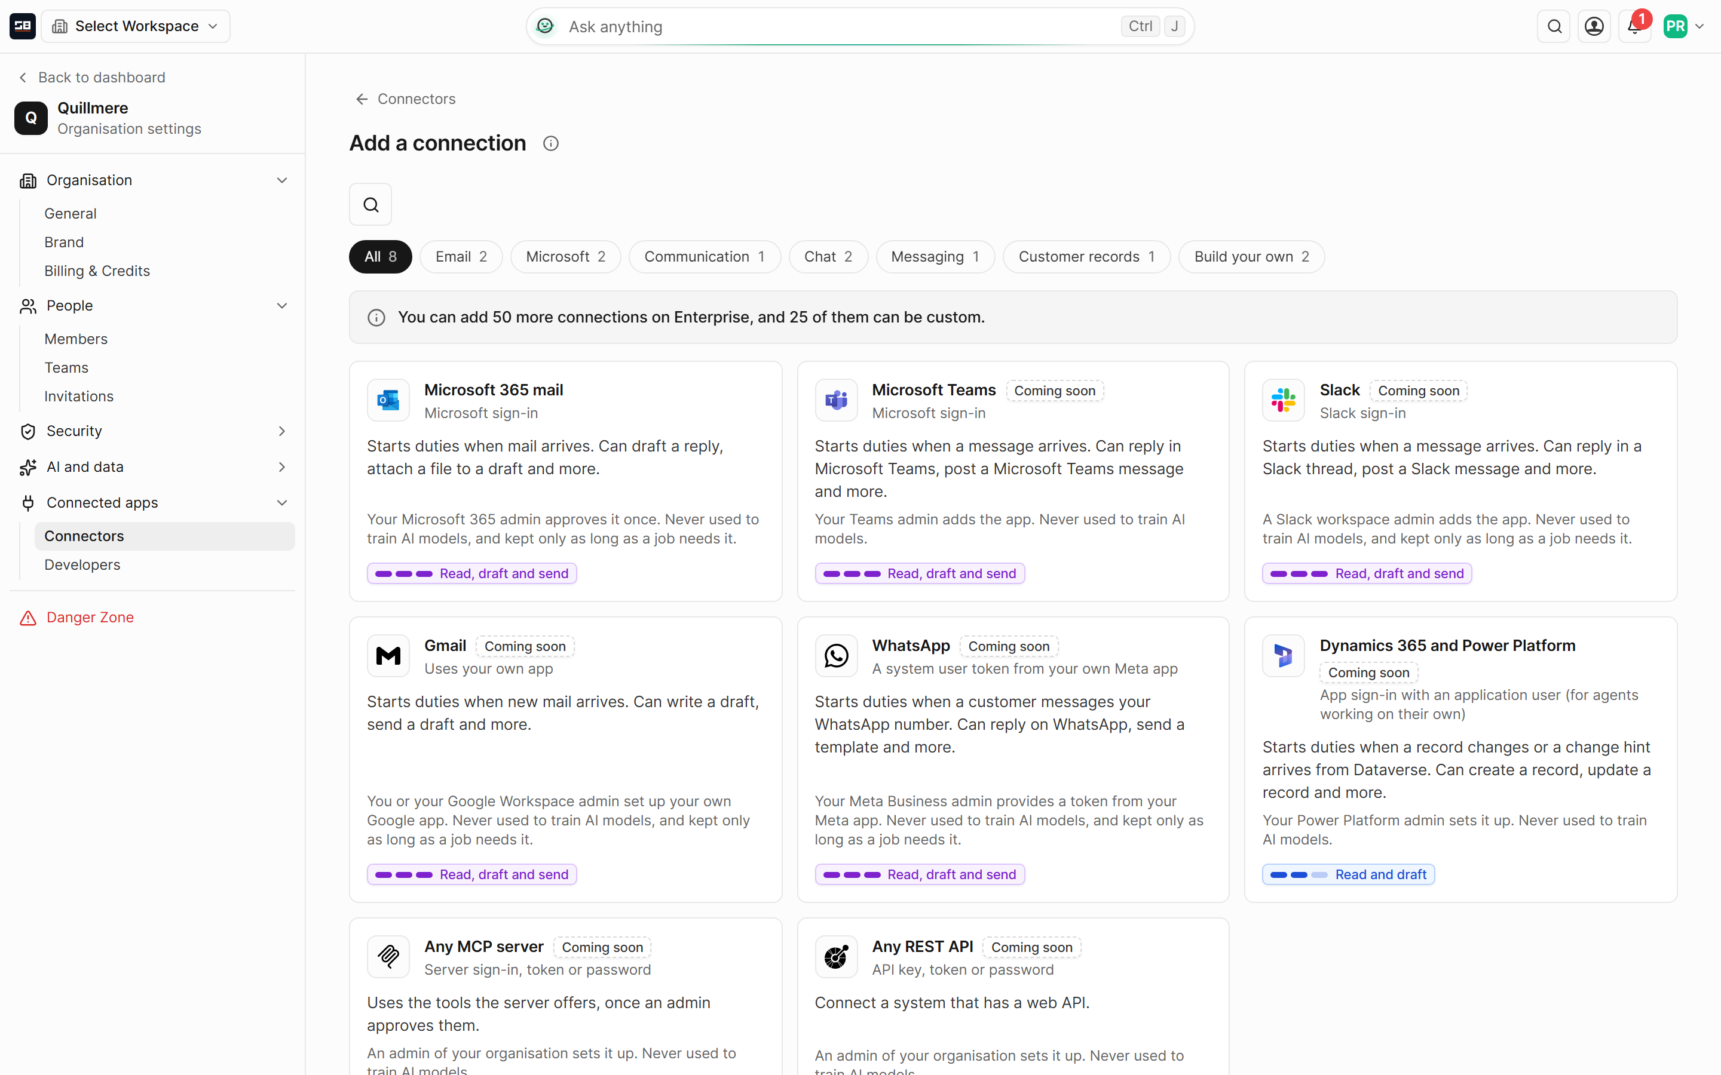This screenshot has width=1721, height=1075.
Task: Open Danger Zone settings
Action: (90, 617)
